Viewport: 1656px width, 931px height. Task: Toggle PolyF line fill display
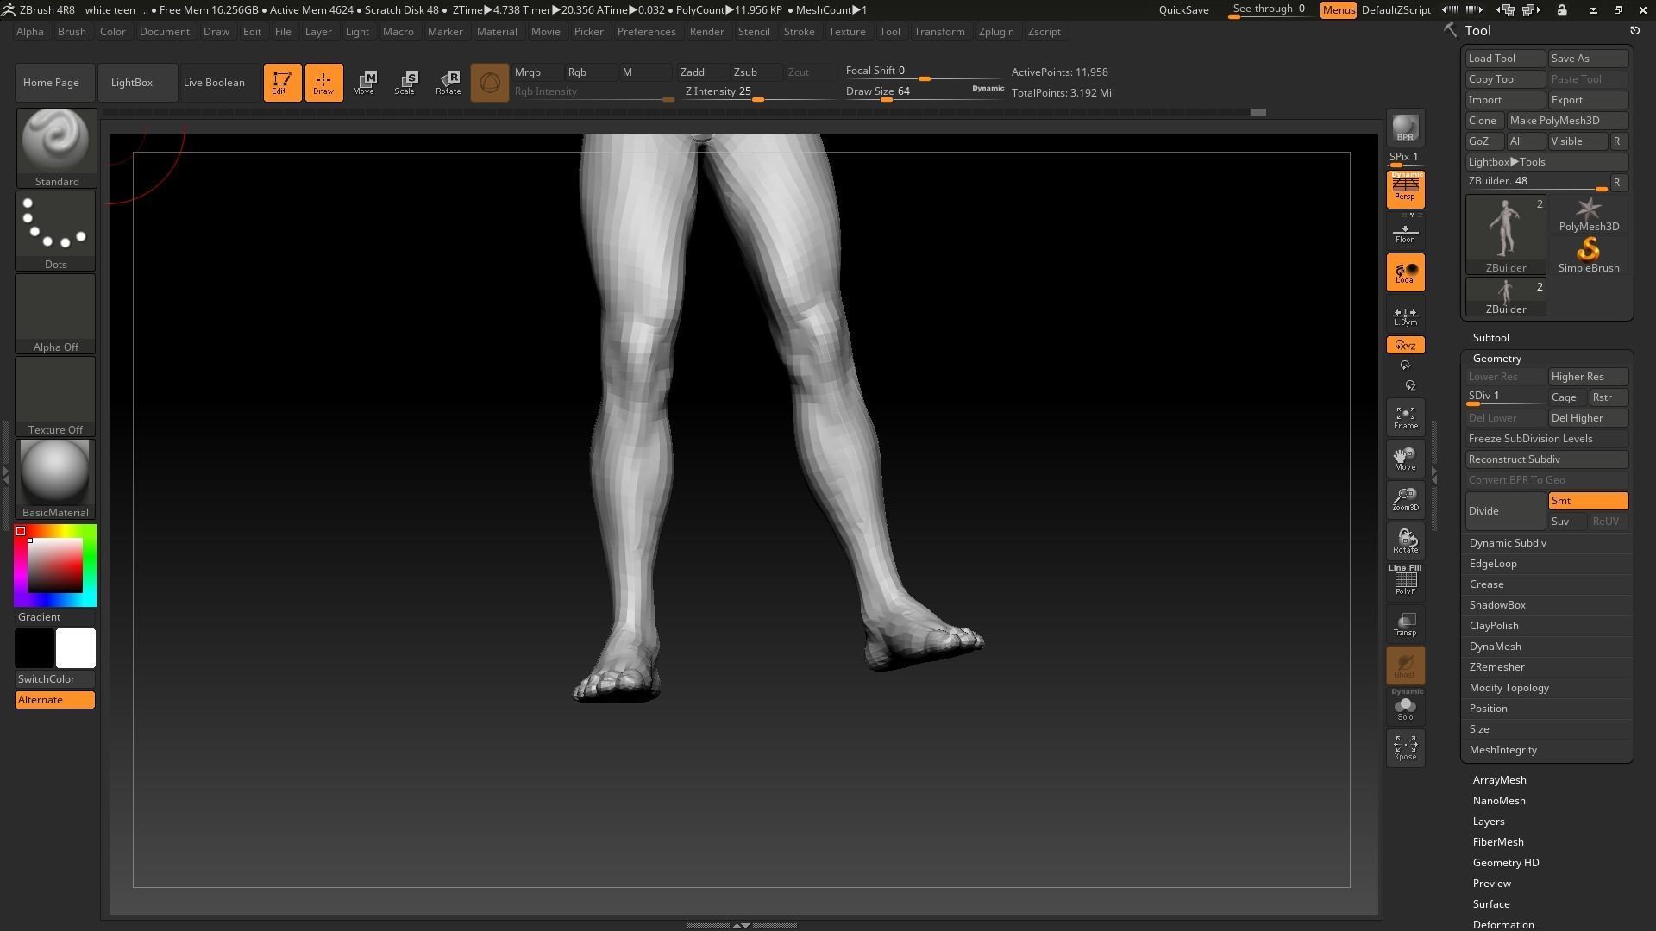(1405, 581)
